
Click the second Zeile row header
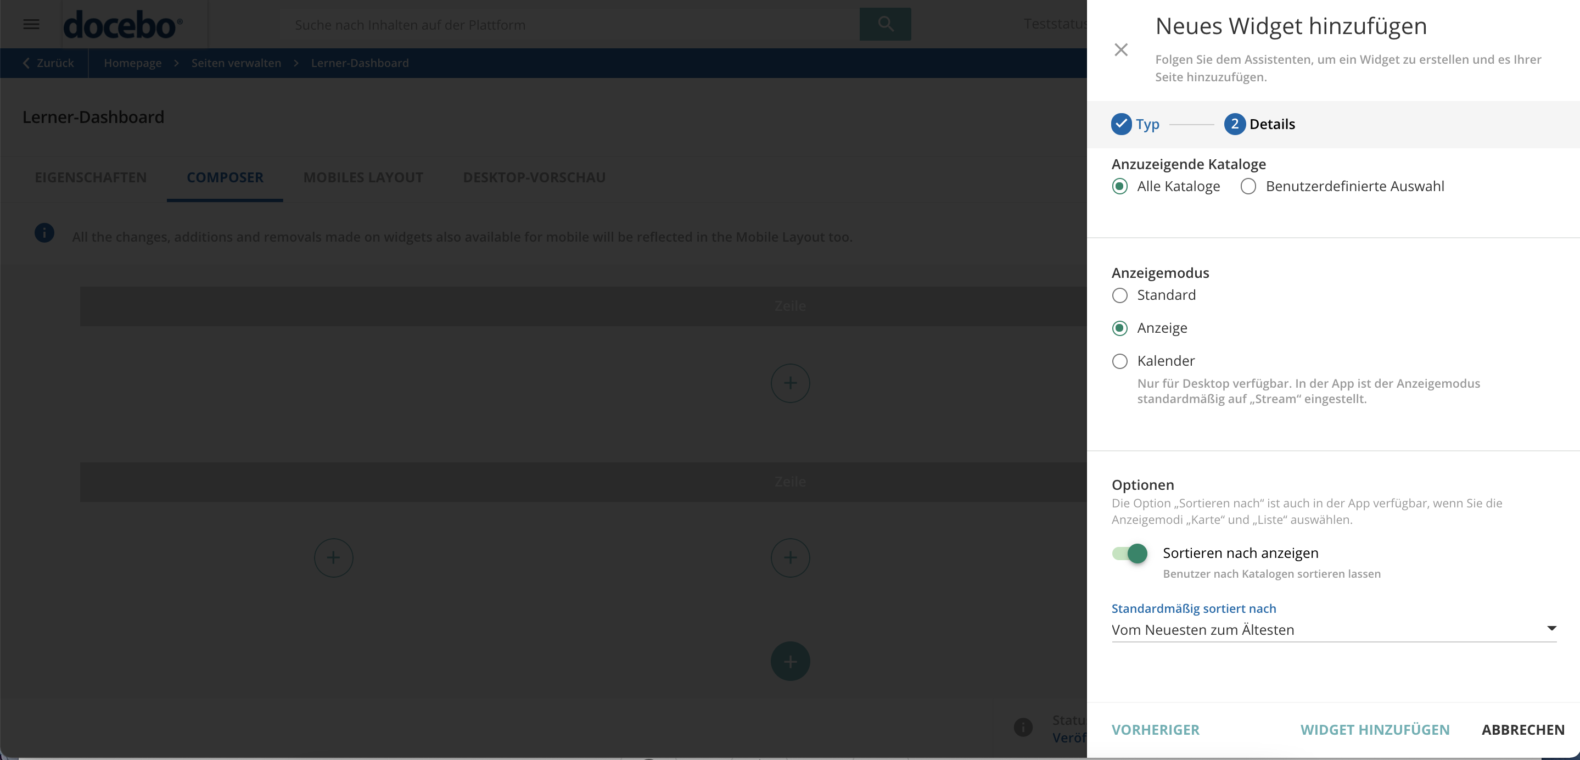coord(583,482)
